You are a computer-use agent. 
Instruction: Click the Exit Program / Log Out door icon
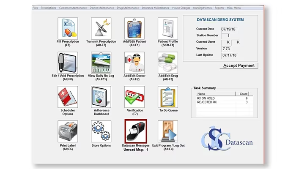coord(168,131)
